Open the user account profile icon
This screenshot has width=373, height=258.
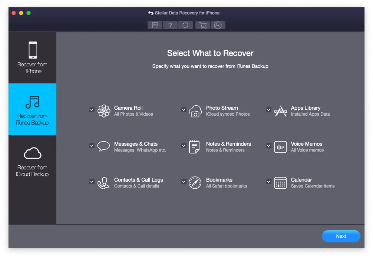click(218, 25)
